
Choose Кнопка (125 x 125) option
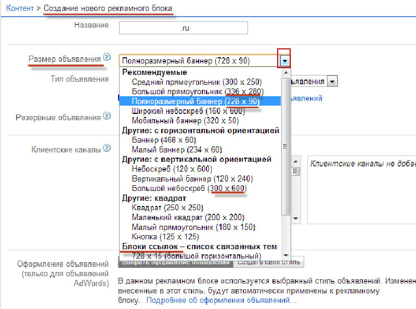[x=164, y=237]
